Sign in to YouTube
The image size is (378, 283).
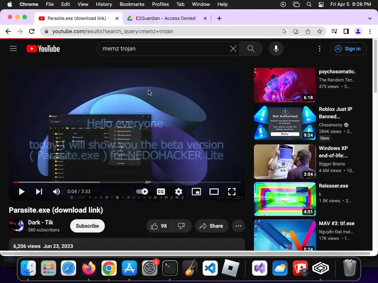coord(348,49)
